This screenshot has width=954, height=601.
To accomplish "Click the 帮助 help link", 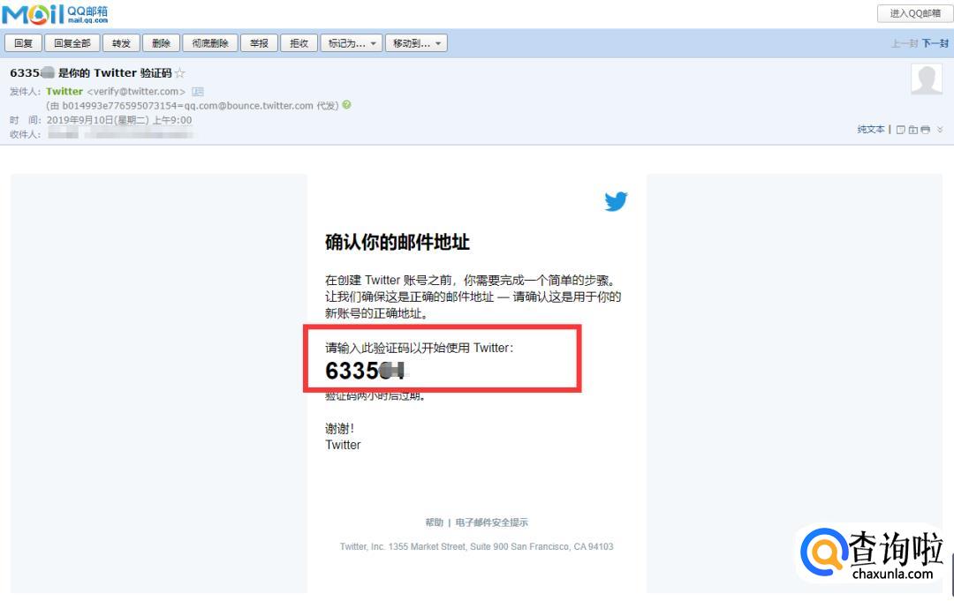I will [x=435, y=522].
